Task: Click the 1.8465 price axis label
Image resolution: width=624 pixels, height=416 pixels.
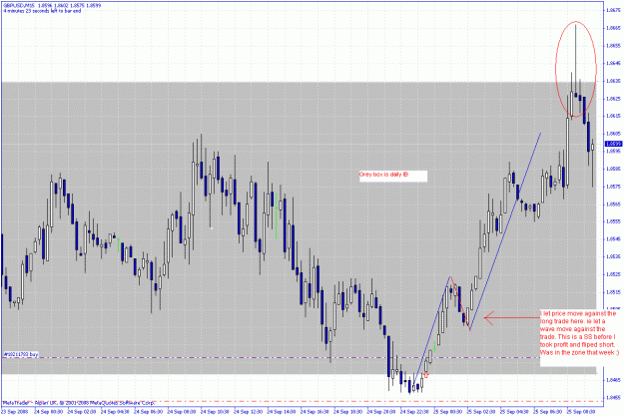Action: [614, 380]
